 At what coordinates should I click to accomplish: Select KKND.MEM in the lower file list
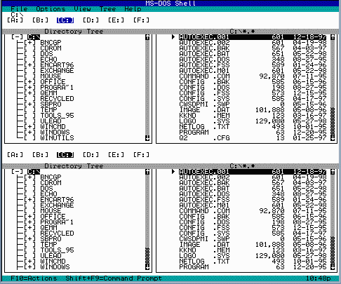click(253, 250)
